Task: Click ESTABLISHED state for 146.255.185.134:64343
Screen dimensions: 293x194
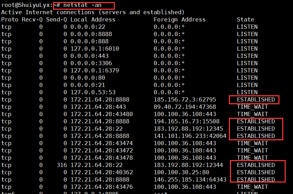Action: (x=256, y=180)
